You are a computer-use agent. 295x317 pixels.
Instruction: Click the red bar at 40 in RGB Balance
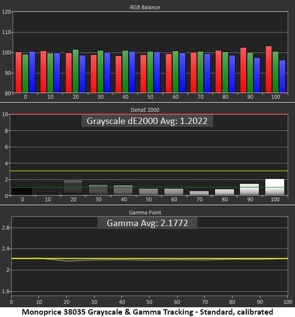click(118, 74)
